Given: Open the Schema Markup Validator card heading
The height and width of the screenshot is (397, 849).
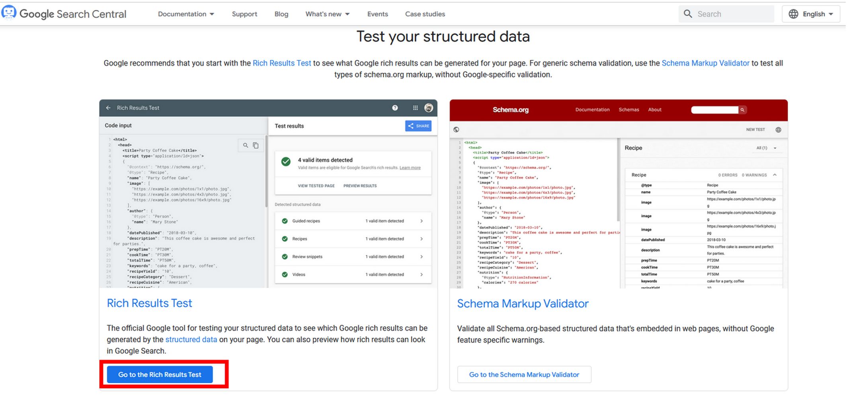Looking at the screenshot, I should tap(523, 304).
